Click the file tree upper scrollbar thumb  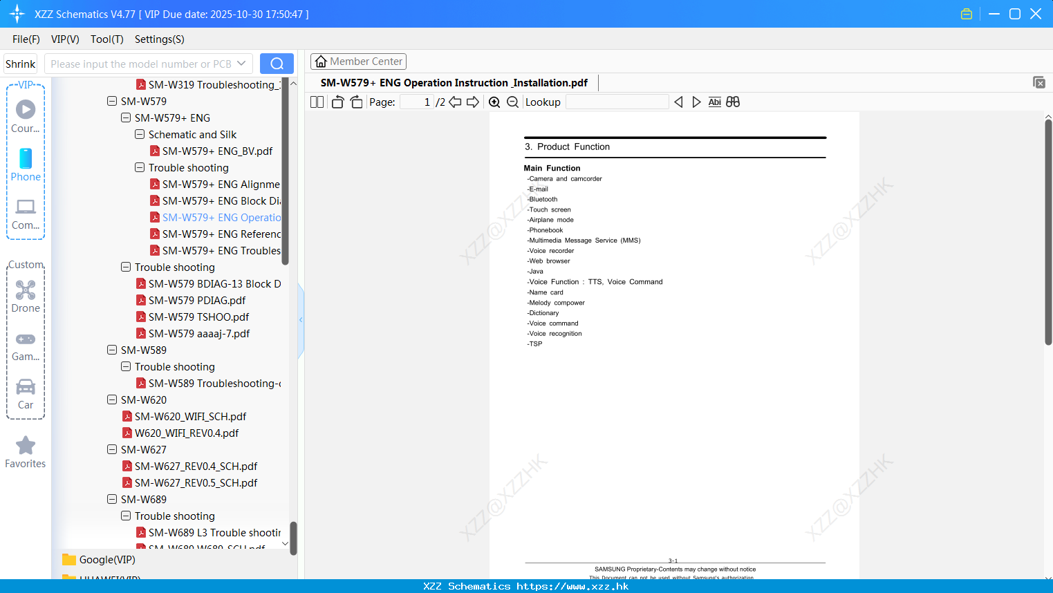[286, 173]
